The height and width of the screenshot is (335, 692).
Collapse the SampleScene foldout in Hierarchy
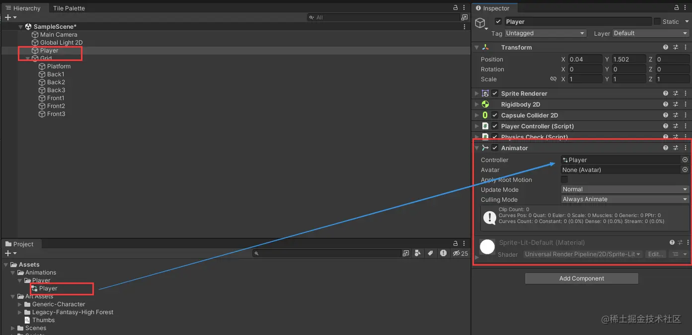coord(20,27)
